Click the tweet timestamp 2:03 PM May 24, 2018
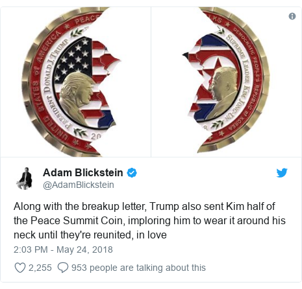Image resolution: width=302 pixels, height=289 pixels. (63, 249)
